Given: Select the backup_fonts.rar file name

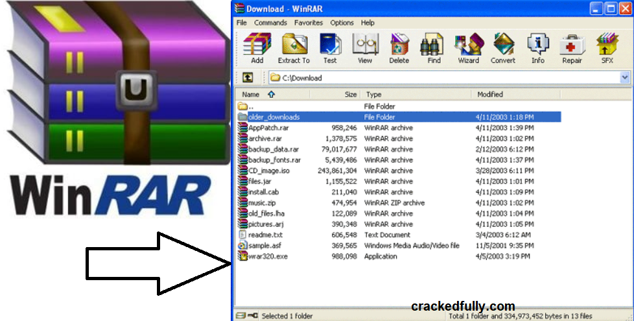Looking at the screenshot, I should click(275, 160).
